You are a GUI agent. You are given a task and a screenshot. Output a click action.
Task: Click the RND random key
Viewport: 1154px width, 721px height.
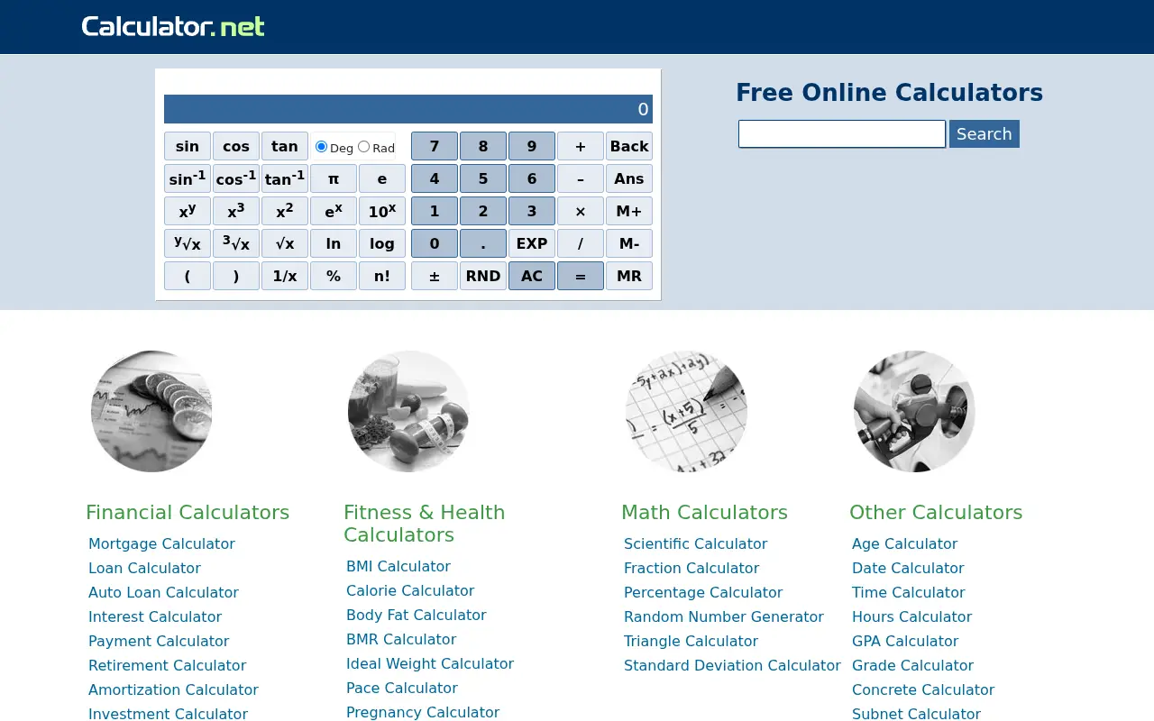point(483,276)
